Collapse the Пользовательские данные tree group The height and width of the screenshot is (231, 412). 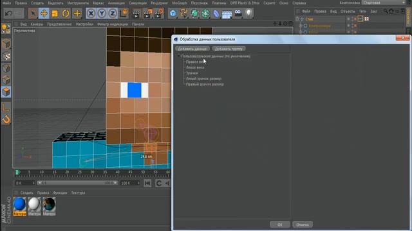pyautogui.click(x=178, y=56)
